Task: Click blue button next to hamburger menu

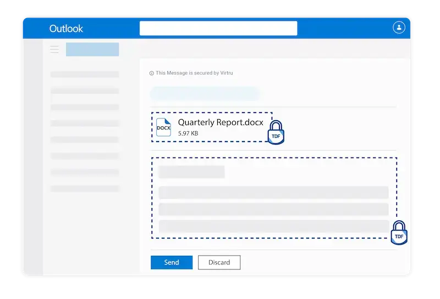Action: [x=92, y=49]
